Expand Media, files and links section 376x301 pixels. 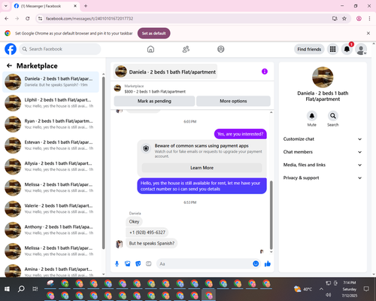323,165
